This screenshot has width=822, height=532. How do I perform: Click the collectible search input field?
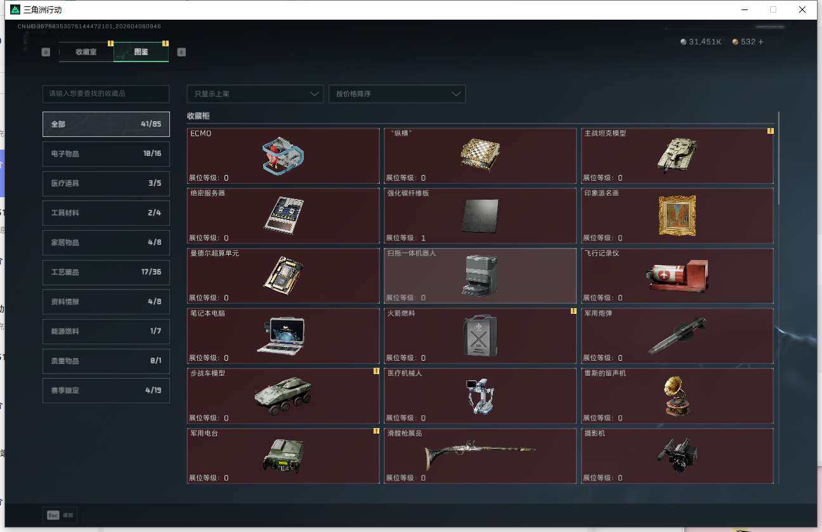click(106, 94)
